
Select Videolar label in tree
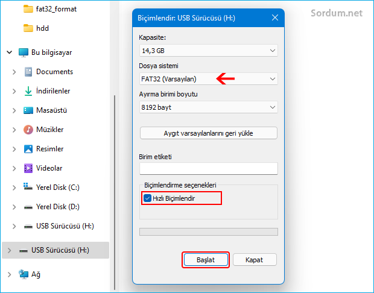click(49, 168)
